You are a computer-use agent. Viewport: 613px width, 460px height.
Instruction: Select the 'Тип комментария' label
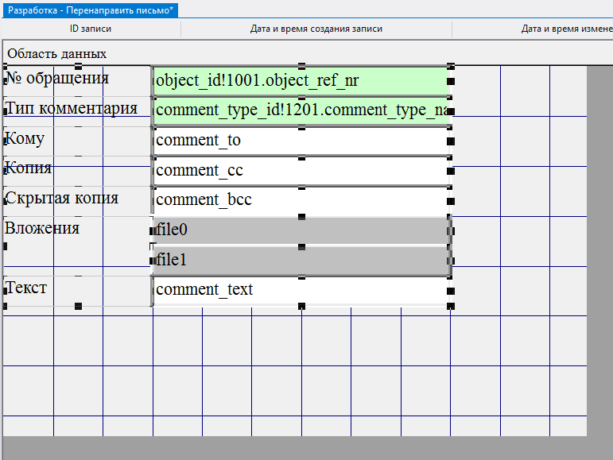tap(72, 108)
